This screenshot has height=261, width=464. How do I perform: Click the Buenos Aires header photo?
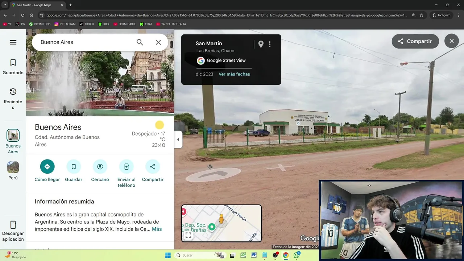pyautogui.click(x=100, y=83)
